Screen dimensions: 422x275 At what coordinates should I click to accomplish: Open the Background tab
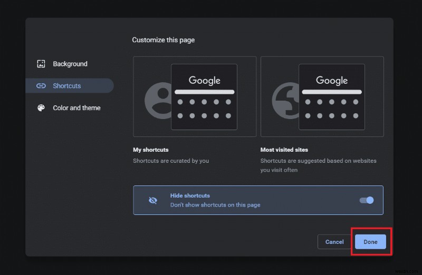coord(70,64)
